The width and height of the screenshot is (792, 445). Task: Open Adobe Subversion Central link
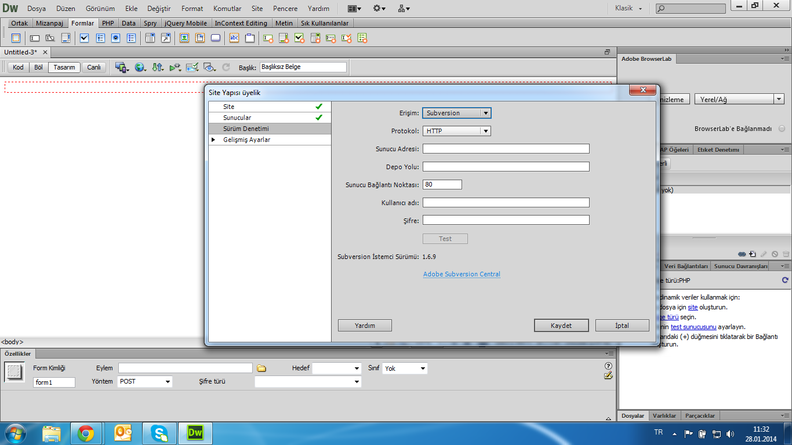click(x=462, y=274)
